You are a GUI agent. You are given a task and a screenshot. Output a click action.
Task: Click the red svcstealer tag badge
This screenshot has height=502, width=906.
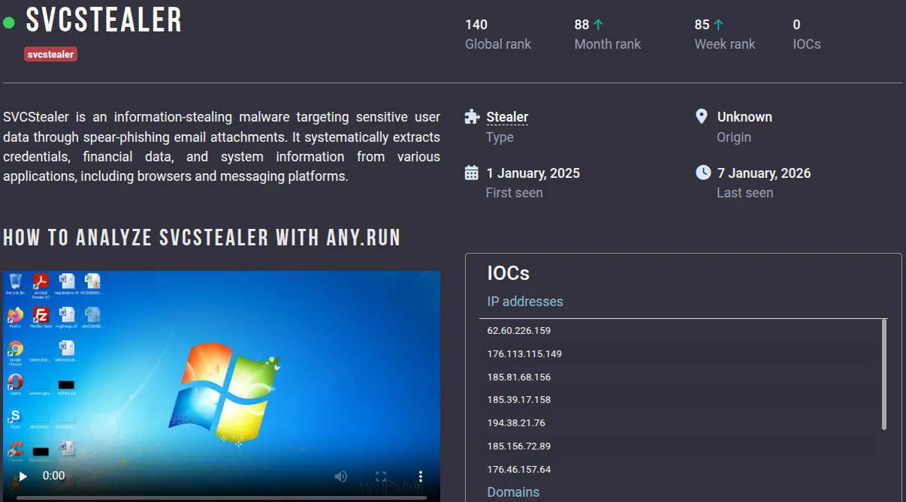tap(51, 54)
